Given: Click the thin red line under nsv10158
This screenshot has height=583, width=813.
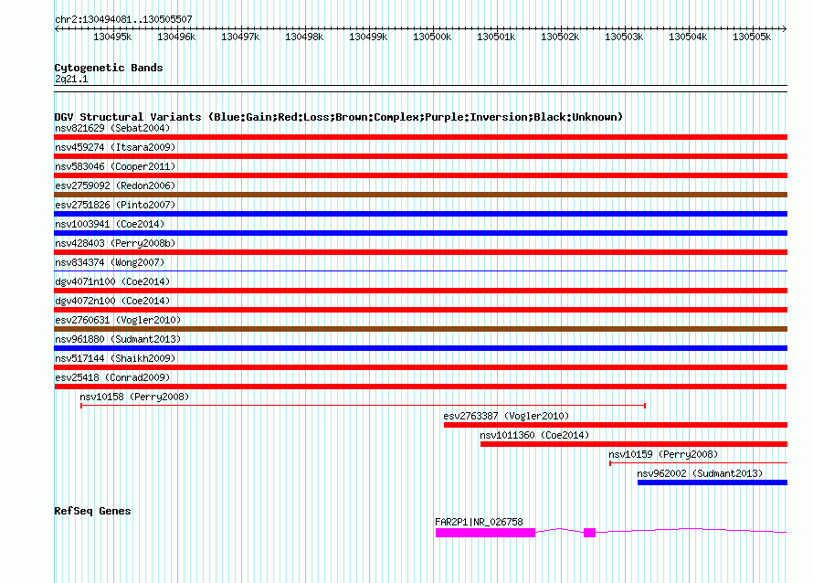Looking at the screenshot, I should 363,406.
